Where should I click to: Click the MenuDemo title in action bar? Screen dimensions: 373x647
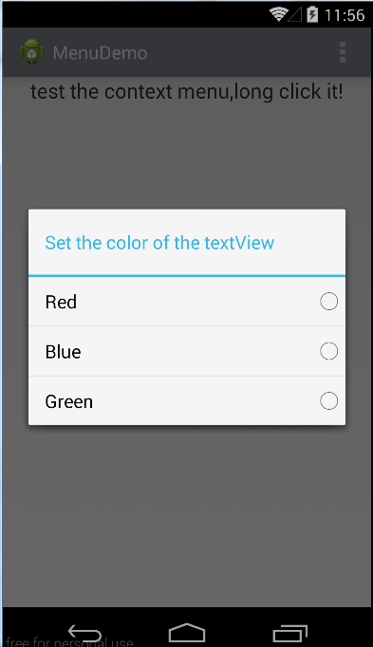pyautogui.click(x=100, y=53)
